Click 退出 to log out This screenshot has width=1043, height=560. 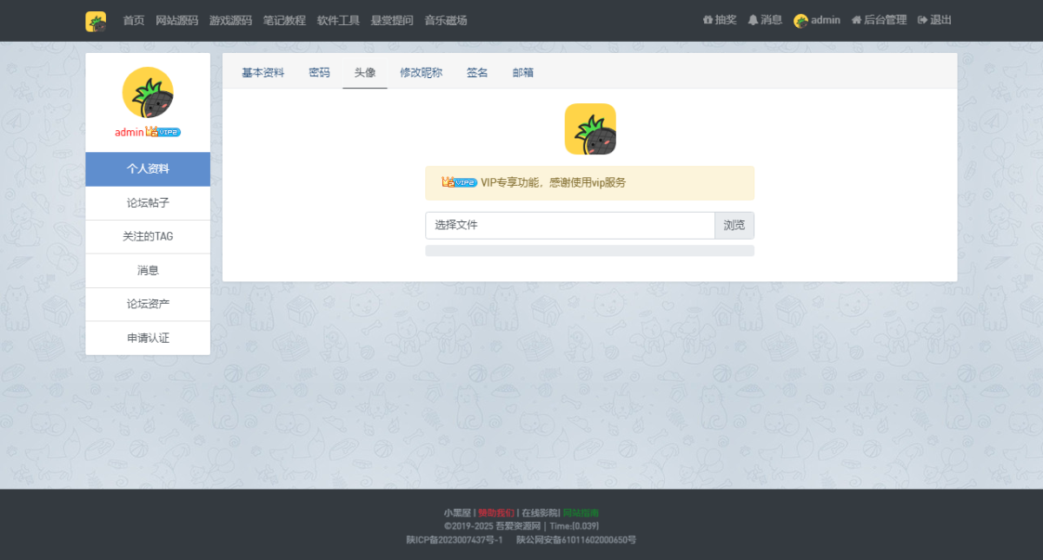click(934, 20)
